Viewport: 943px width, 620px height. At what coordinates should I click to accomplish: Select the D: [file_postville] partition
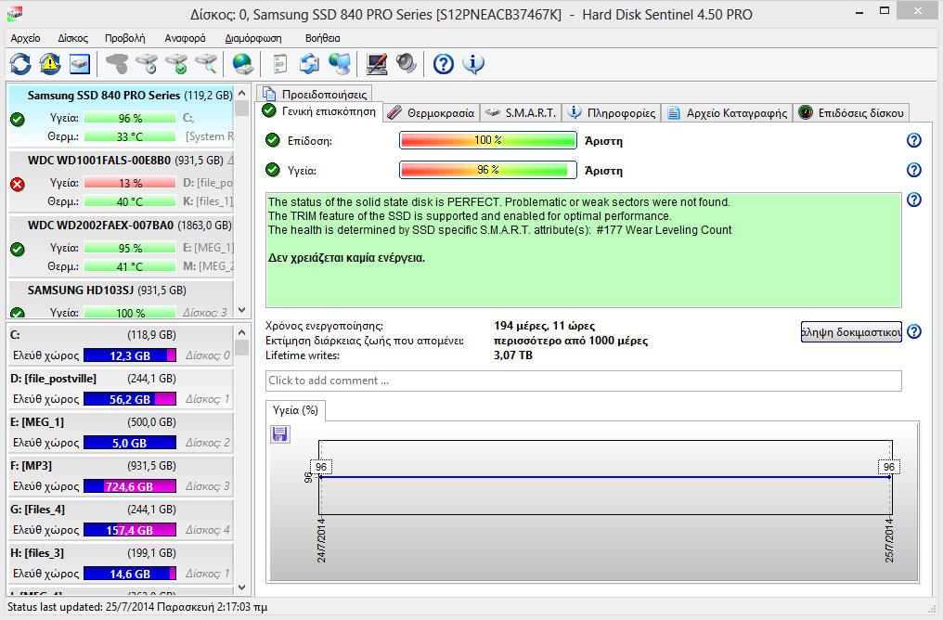pyautogui.click(x=121, y=389)
